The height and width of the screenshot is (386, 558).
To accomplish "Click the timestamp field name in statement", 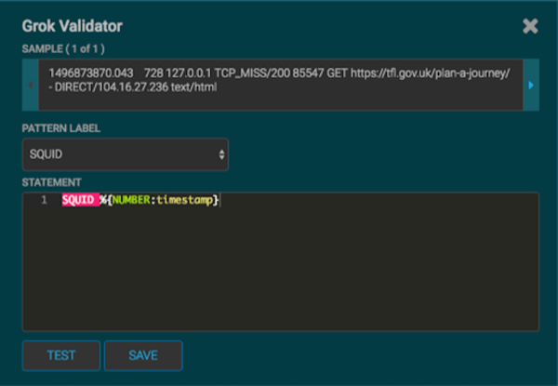I will 185,200.
